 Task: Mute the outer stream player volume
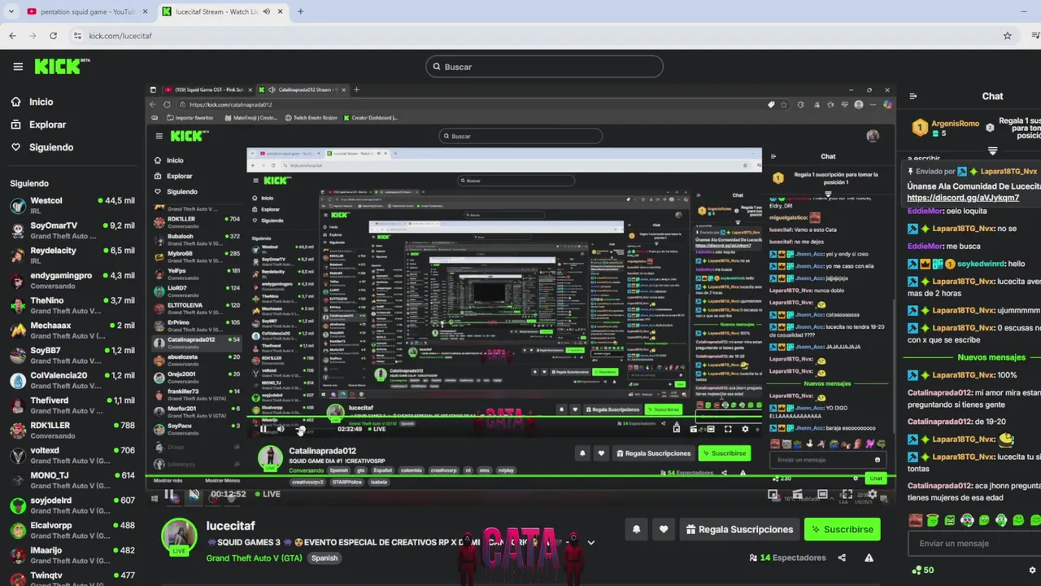[x=194, y=494]
